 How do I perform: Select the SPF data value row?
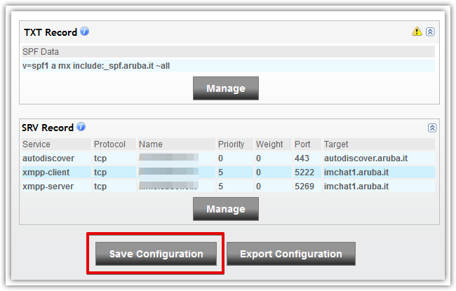[x=228, y=66]
